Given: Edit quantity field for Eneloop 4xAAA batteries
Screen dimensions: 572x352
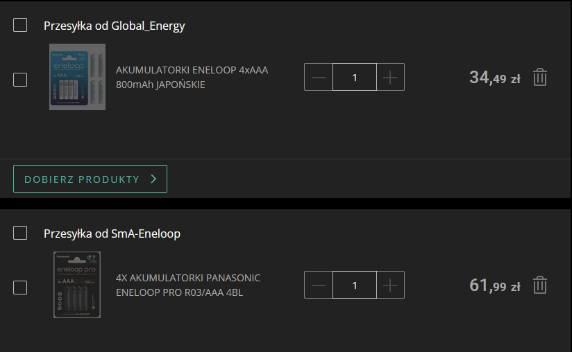Looking at the screenshot, I should pyautogui.click(x=354, y=77).
